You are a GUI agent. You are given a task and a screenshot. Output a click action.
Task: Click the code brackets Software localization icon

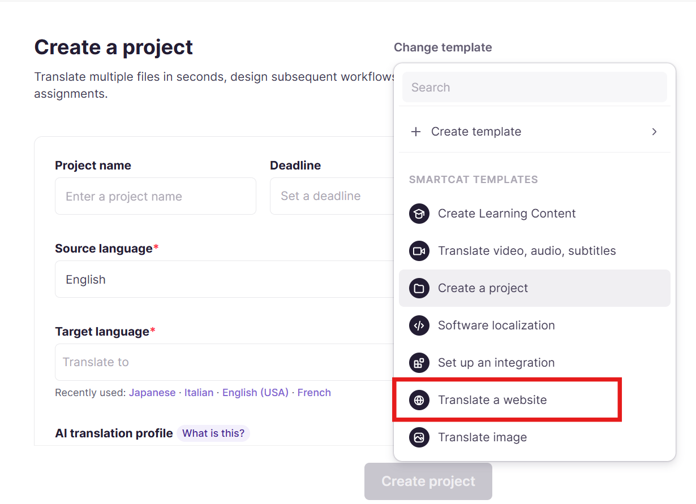pos(419,325)
